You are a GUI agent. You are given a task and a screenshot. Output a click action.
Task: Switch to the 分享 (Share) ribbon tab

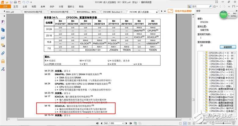point(61,6)
